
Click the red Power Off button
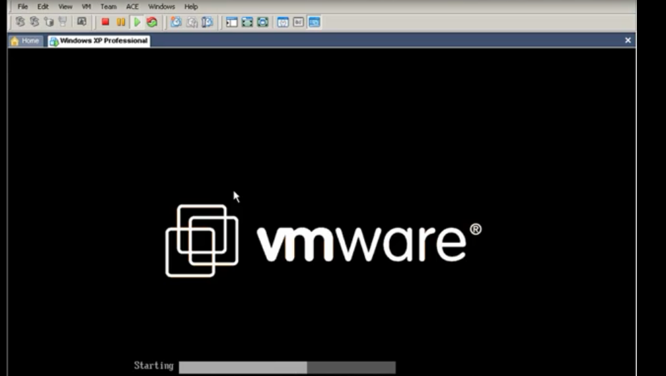tap(105, 22)
